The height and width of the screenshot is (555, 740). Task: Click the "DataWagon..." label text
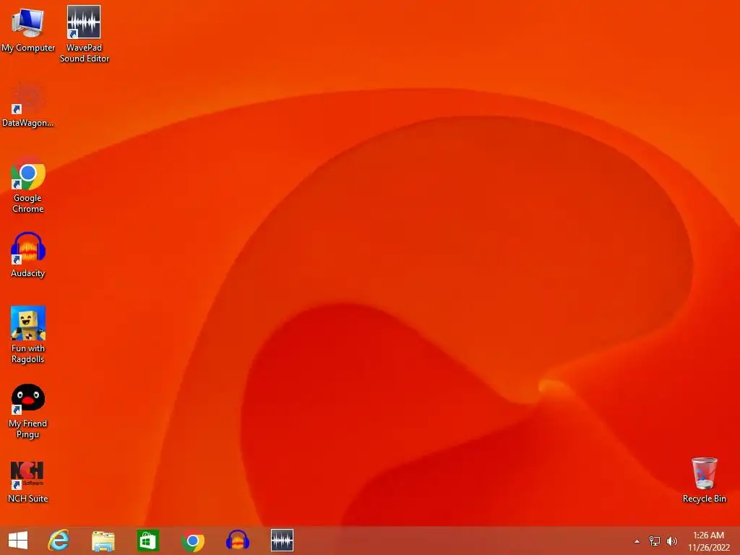coord(28,123)
